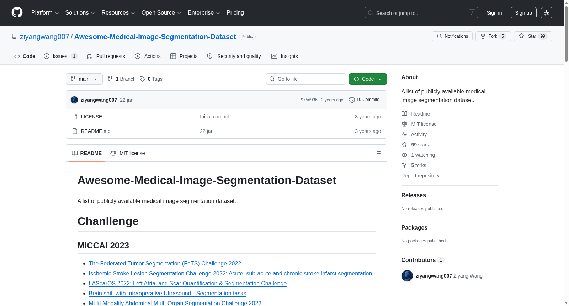This screenshot has width=569, height=306.
Task: Open the README outline list icon
Action: (x=378, y=153)
